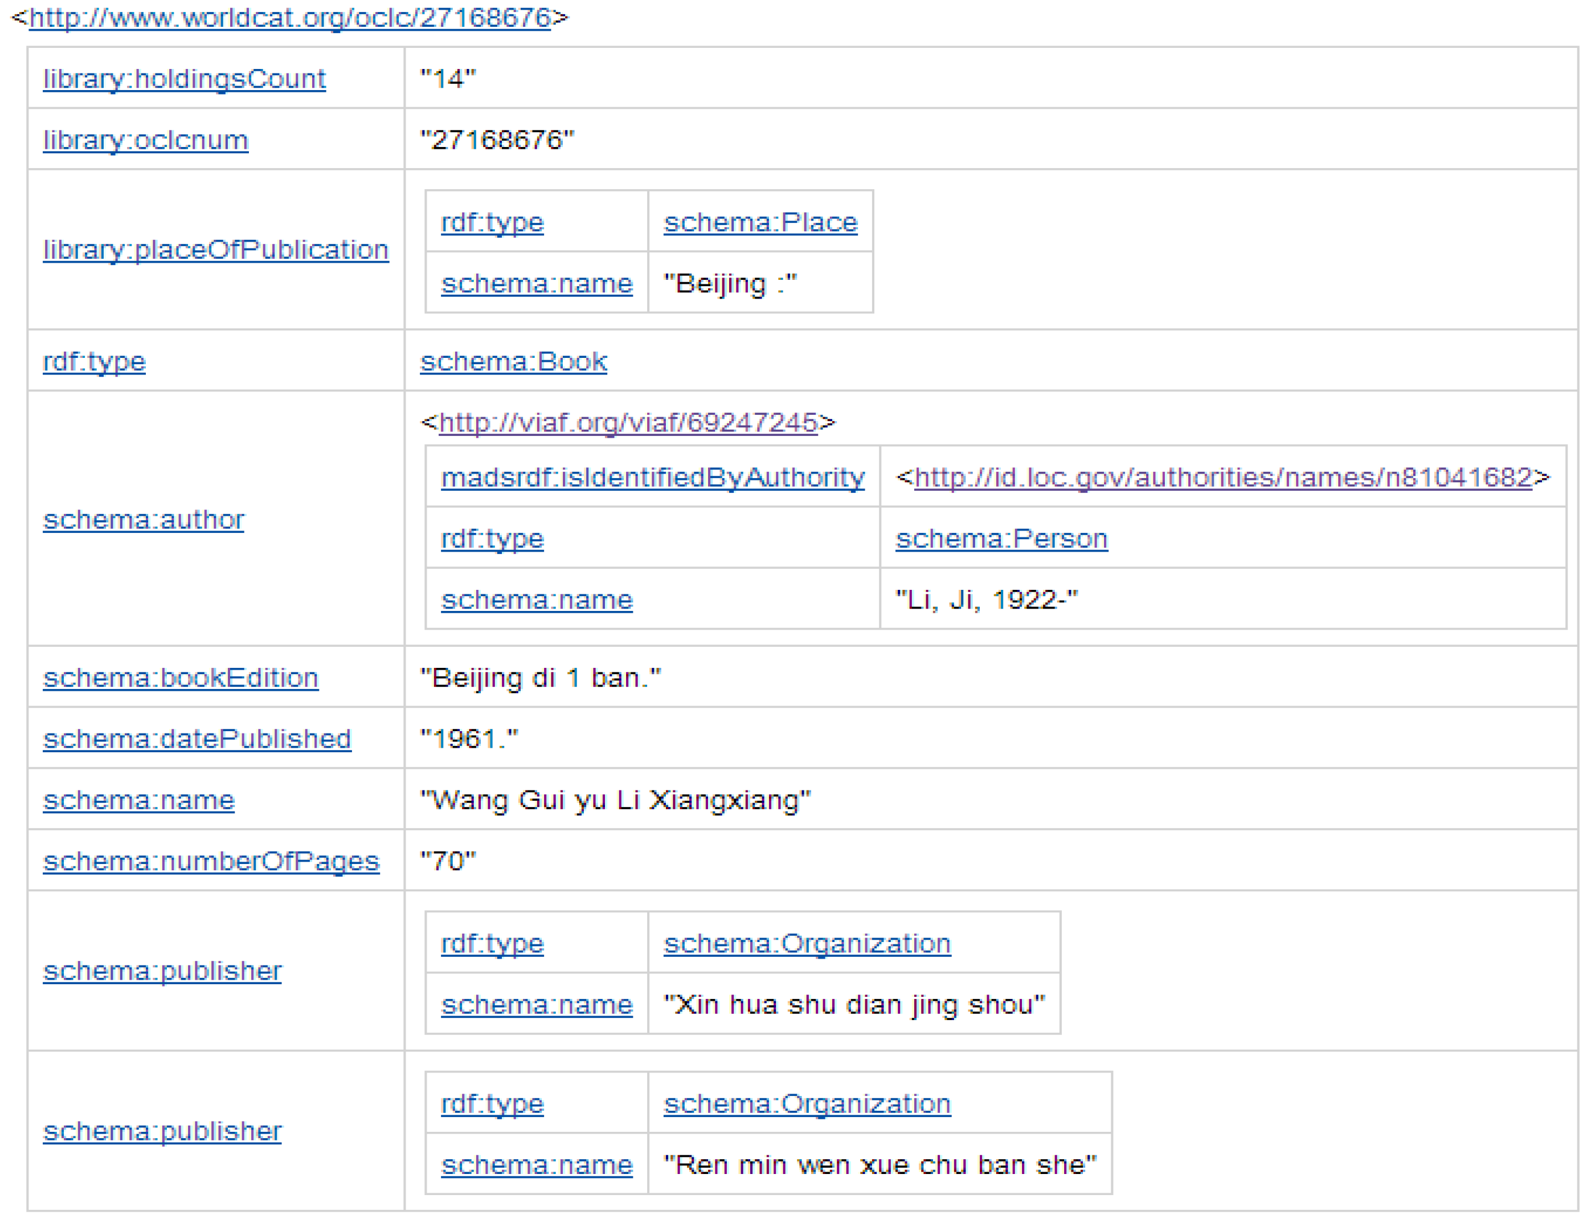This screenshot has height=1227, width=1587.
Task: Open the library:oclcnum property link
Action: [145, 140]
